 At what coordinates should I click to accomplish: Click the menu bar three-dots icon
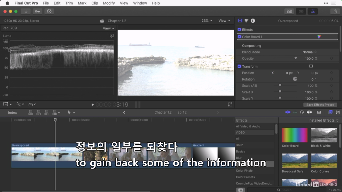click(x=326, y=3)
